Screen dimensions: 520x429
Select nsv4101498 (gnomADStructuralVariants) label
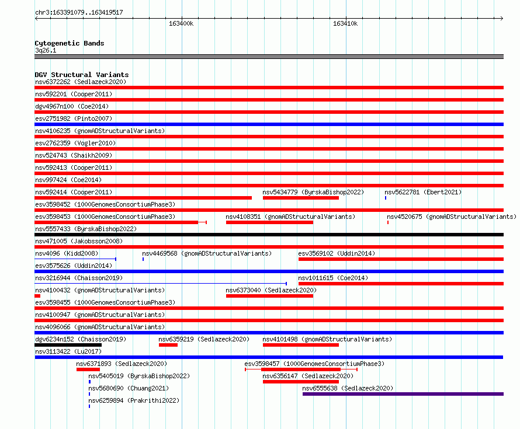327,339
